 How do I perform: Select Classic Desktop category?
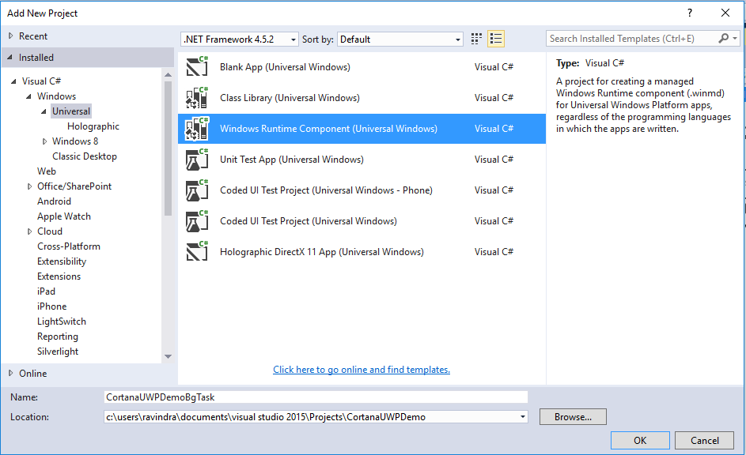click(84, 156)
